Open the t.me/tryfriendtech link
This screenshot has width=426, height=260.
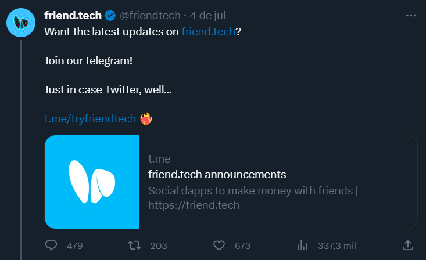click(91, 119)
